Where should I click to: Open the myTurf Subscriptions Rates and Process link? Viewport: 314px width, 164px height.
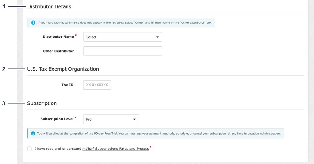(116, 149)
